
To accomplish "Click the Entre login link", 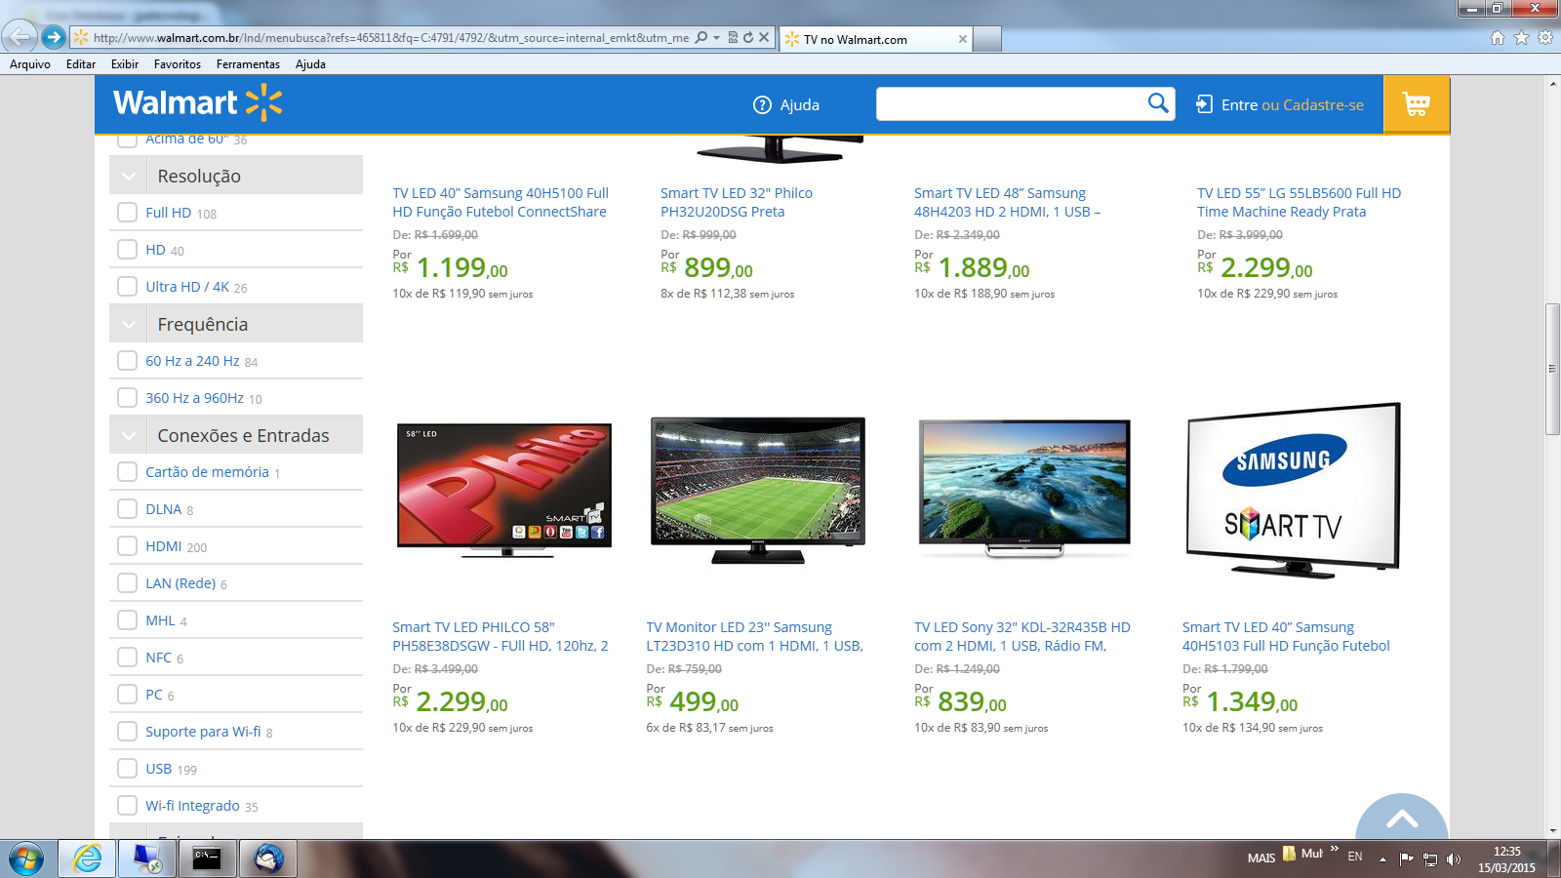I will 1240,105.
